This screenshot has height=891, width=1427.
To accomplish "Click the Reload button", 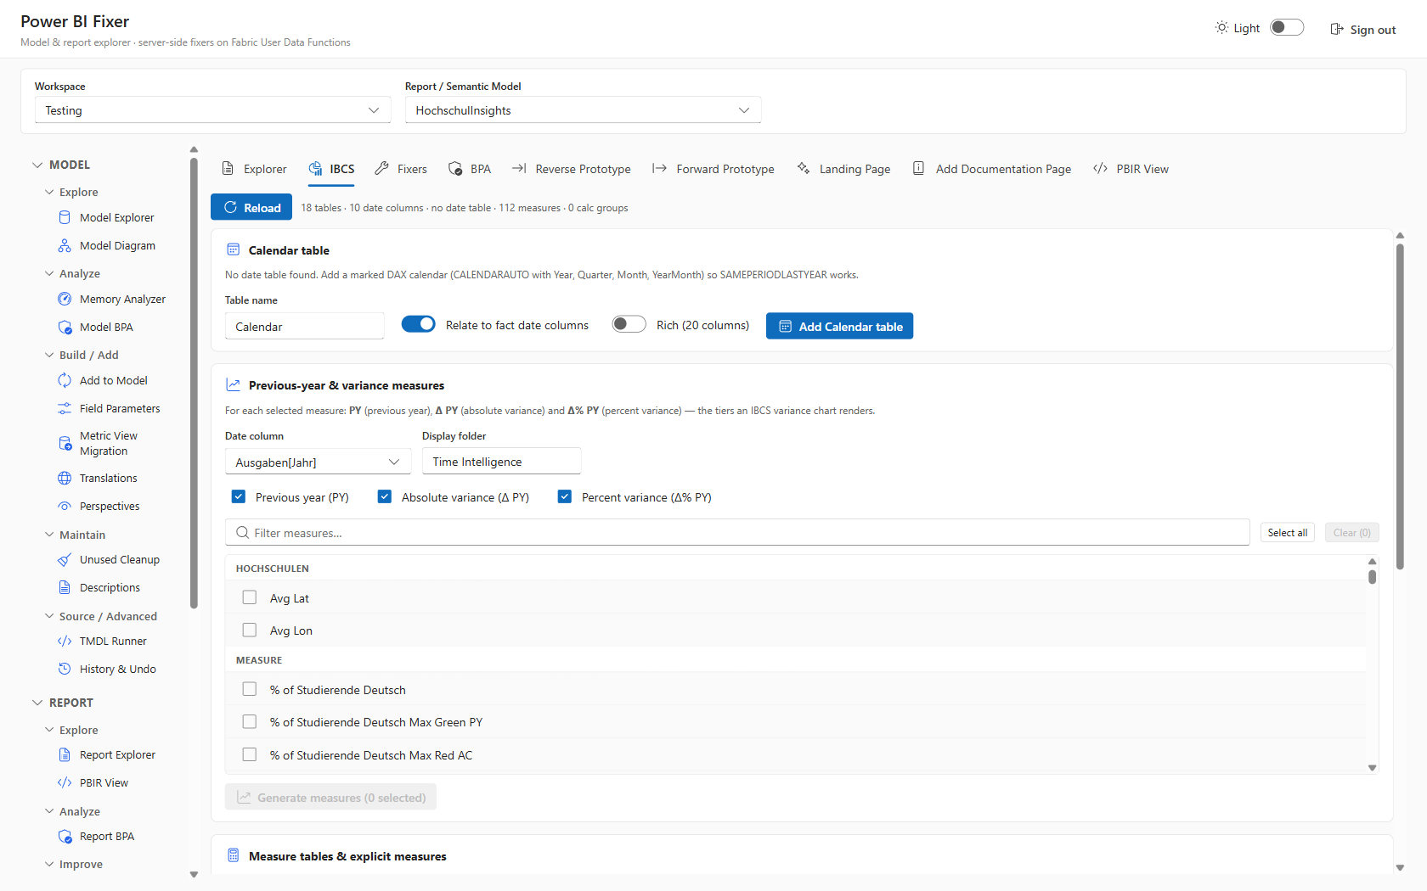I will click(251, 207).
